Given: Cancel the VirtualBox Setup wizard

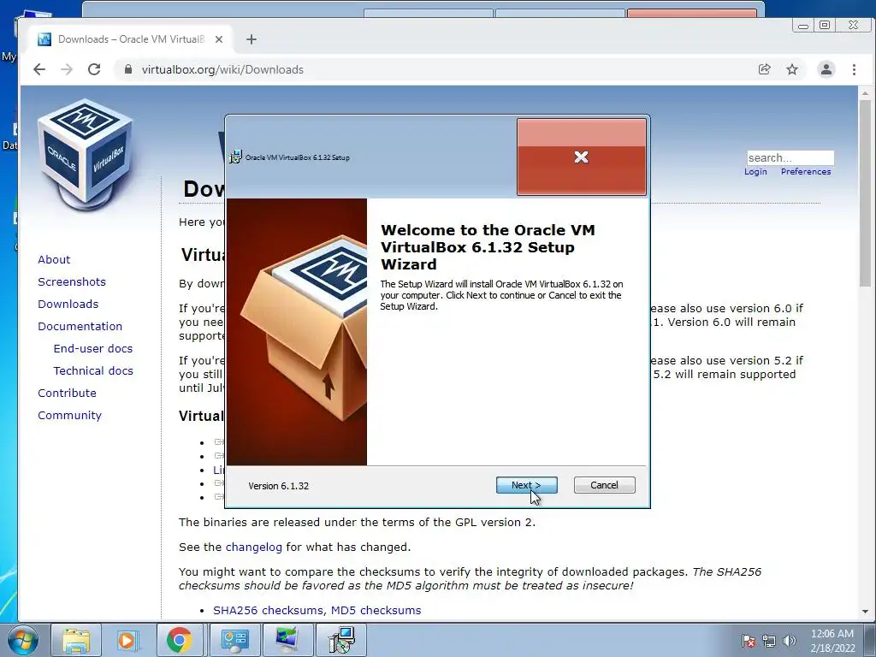Looking at the screenshot, I should (x=604, y=485).
